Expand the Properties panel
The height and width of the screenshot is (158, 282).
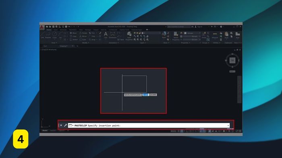pyautogui.click(x=185, y=43)
